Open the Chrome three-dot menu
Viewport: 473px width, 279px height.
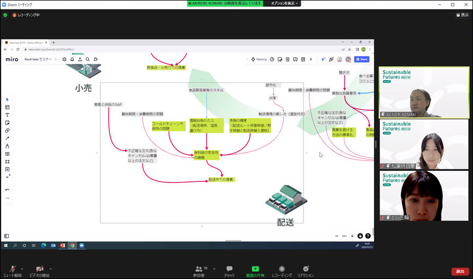pos(370,49)
